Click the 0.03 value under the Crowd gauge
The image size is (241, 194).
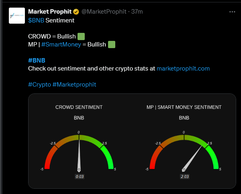pos(79,176)
